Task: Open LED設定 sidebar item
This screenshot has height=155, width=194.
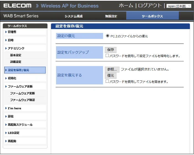Action: (x=25, y=133)
